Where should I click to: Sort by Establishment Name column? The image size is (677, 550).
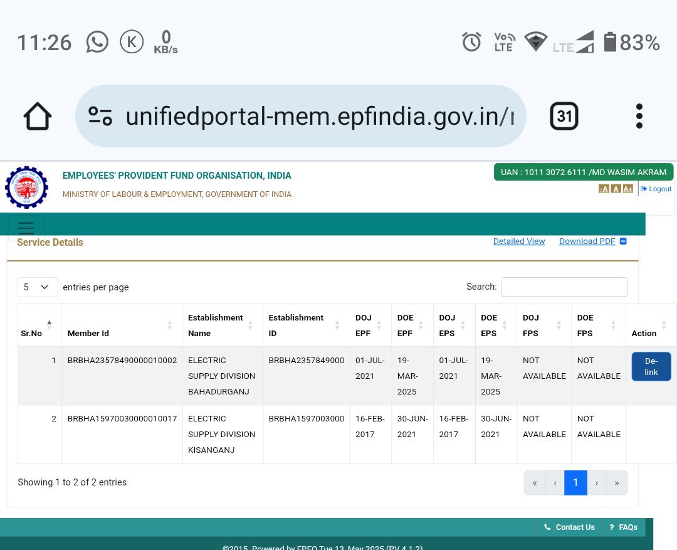[223, 325]
